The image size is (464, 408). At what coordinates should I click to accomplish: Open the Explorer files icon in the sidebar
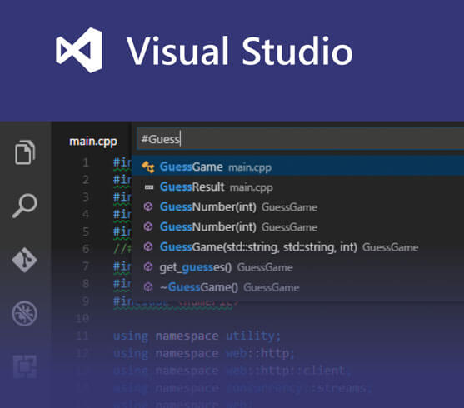25,152
